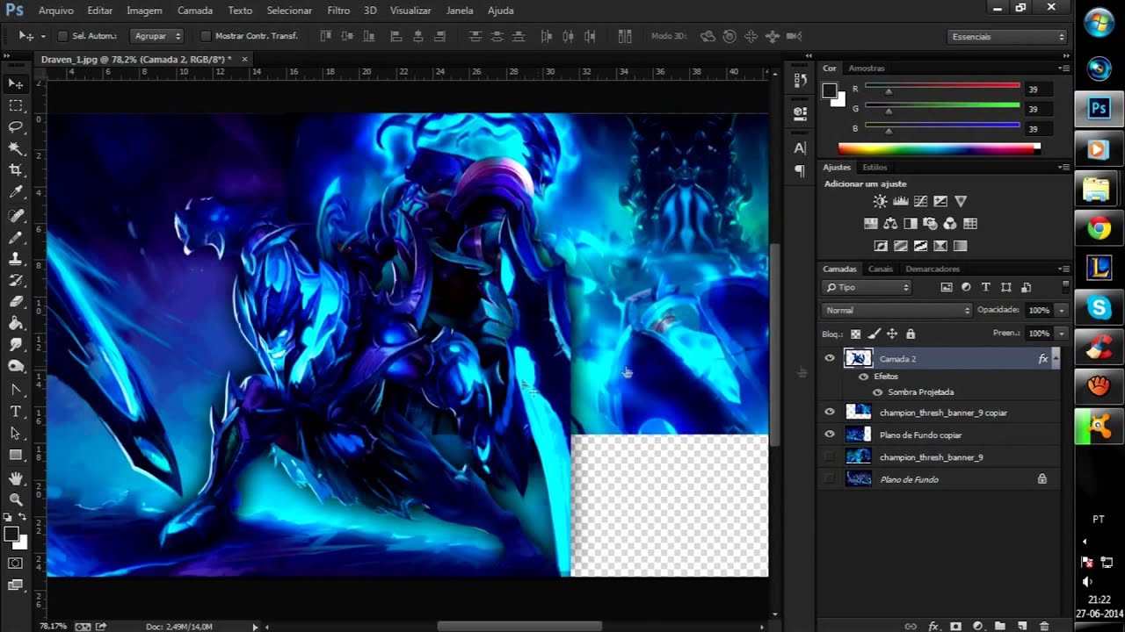The height and width of the screenshot is (632, 1125).
Task: Select the Horizontal Type tool
Action: pos(16,411)
